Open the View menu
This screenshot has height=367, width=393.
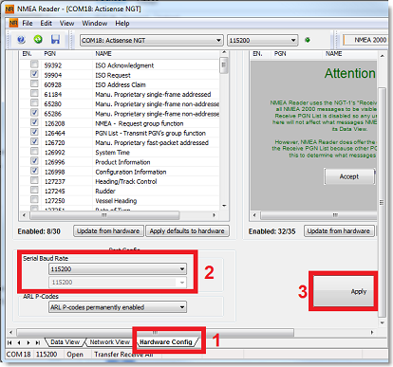pyautogui.click(x=66, y=24)
